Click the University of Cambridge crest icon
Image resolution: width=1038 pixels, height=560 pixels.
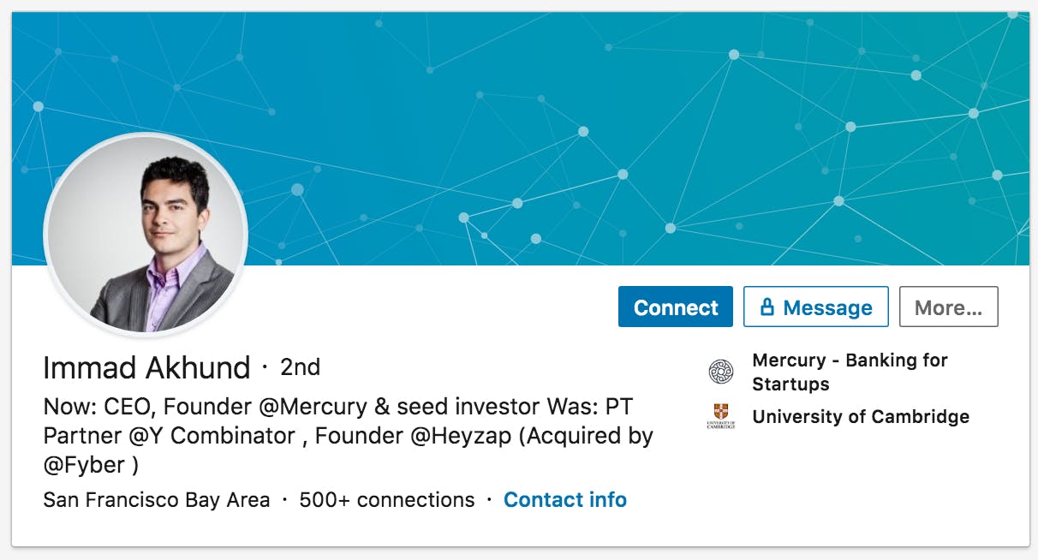(720, 417)
